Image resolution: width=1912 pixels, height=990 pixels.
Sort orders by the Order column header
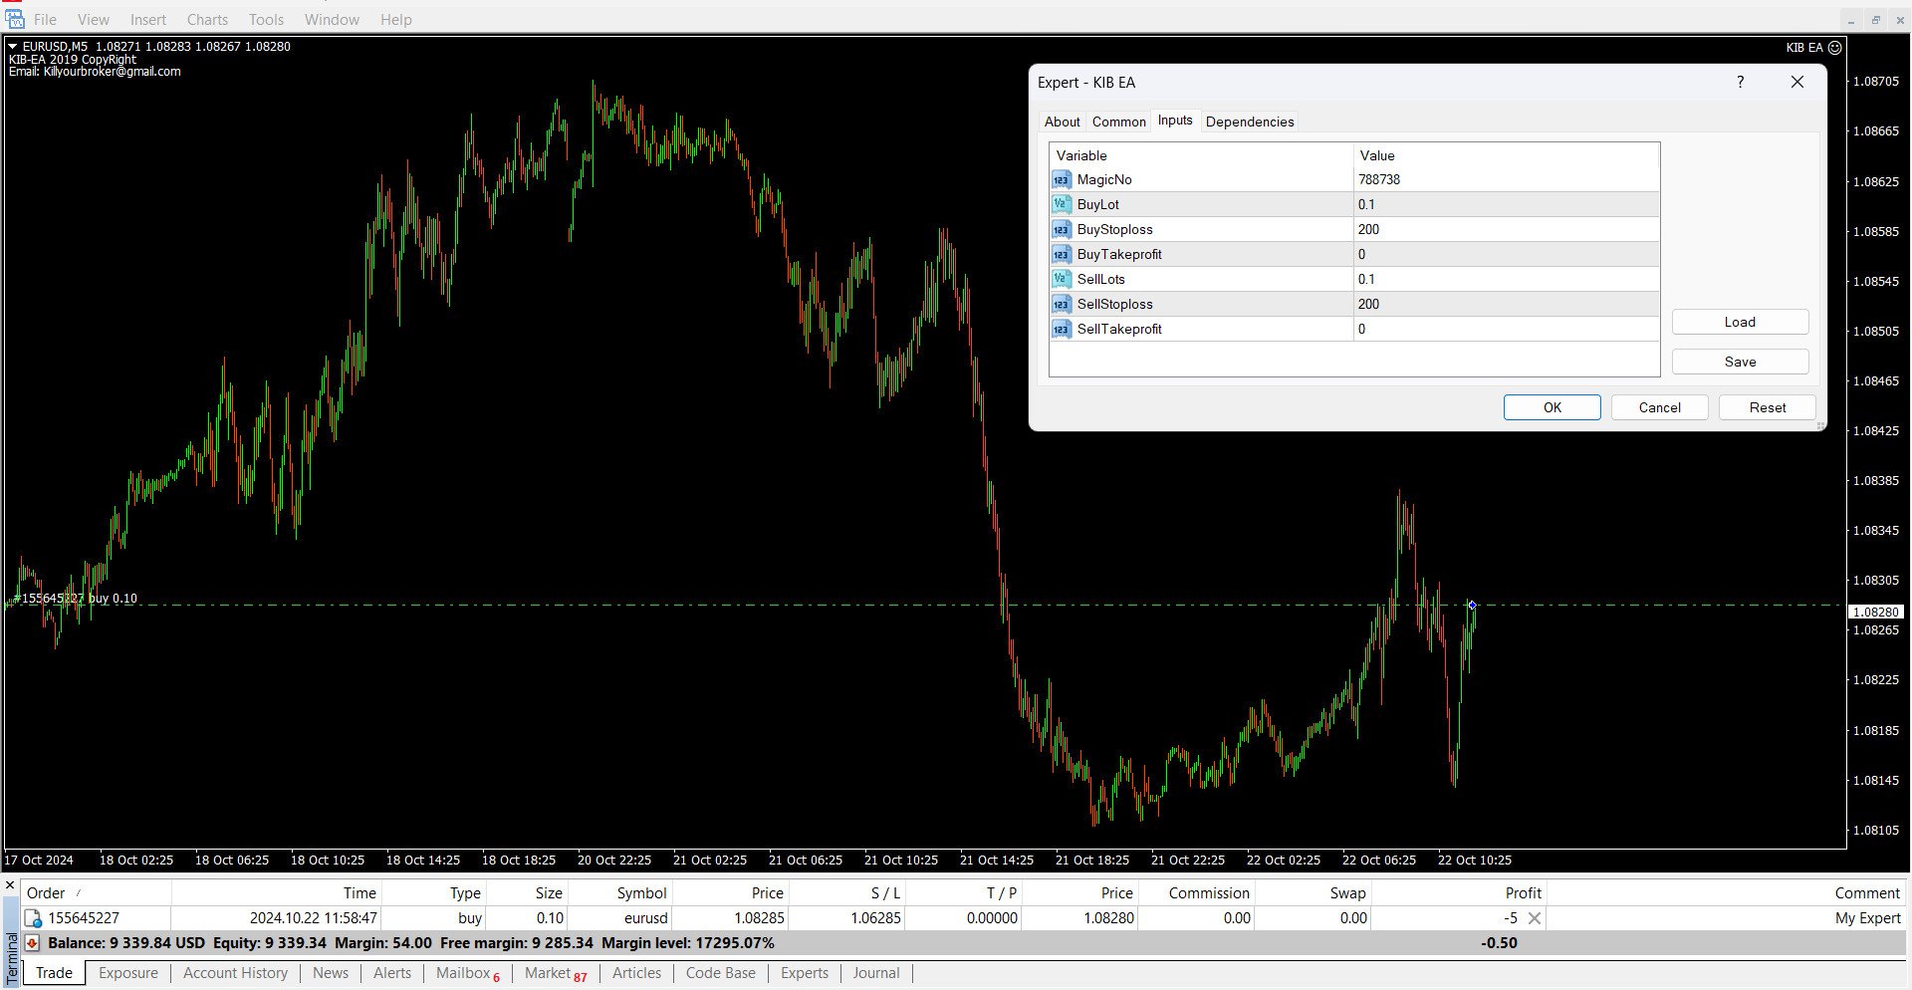[46, 893]
